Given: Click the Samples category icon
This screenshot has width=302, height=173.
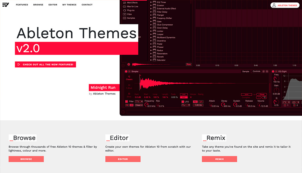Looking at the screenshot, I should click(x=124, y=18).
